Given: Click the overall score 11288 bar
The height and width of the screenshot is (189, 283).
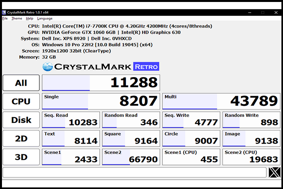Looking at the screenshot, I should pyautogui.click(x=101, y=83).
